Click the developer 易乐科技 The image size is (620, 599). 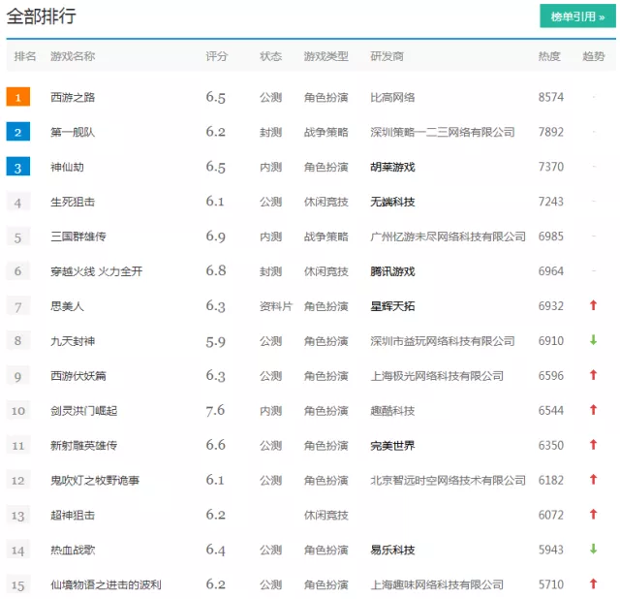point(392,550)
